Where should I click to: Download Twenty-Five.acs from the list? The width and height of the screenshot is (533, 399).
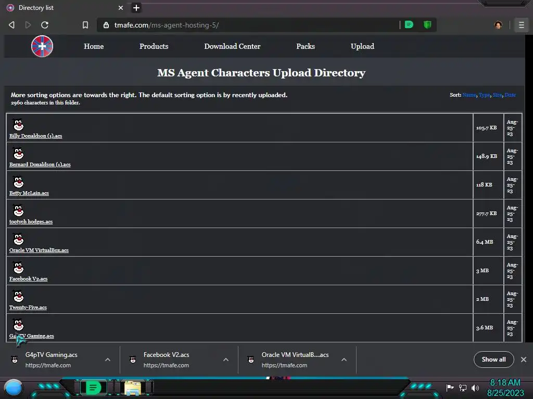pos(28,307)
